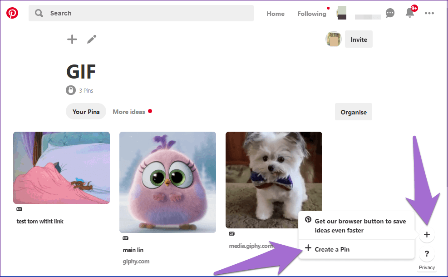This screenshot has height=277, width=448.
Task: Click the Invite button
Action: (x=359, y=39)
